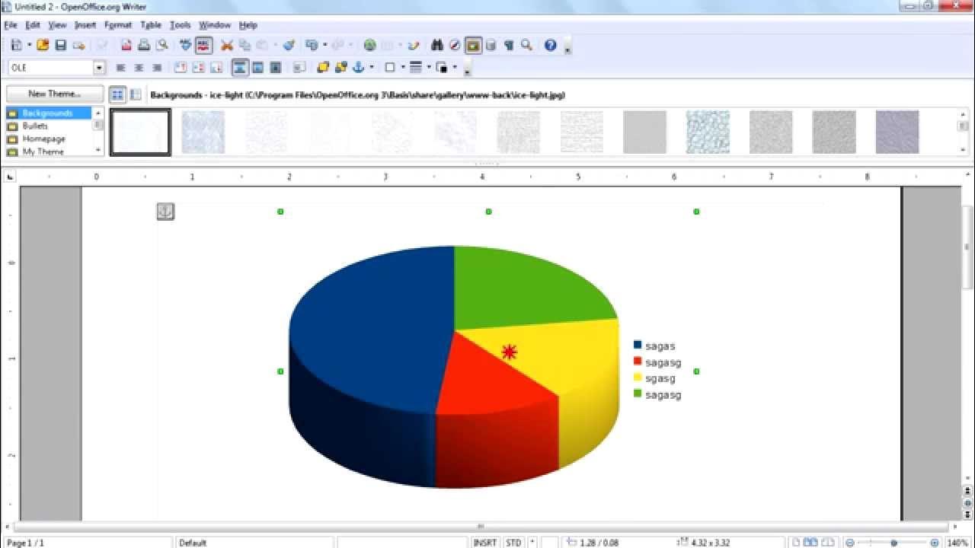Image resolution: width=975 pixels, height=548 pixels.
Task: Toggle the Gallery toolbar button
Action: (x=473, y=45)
